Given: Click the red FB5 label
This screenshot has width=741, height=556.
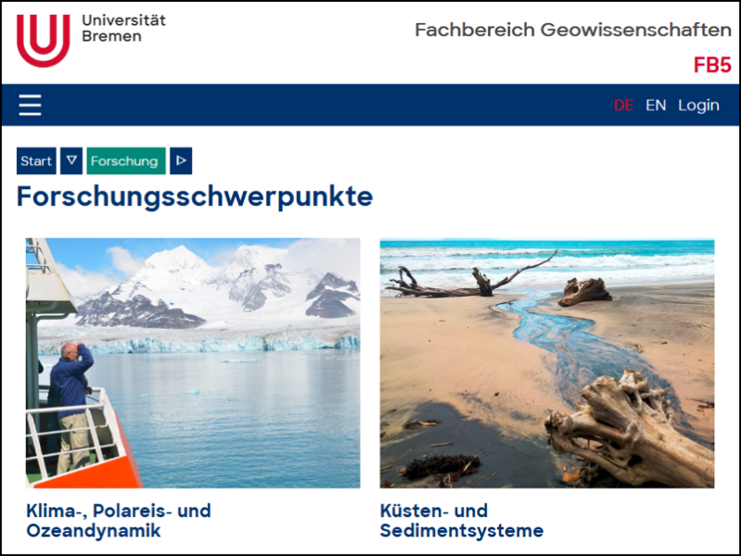Looking at the screenshot, I should (712, 65).
